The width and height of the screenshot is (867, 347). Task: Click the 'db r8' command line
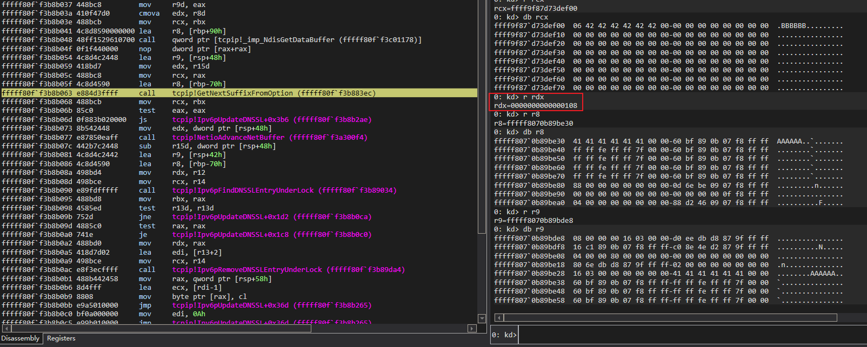(519, 132)
